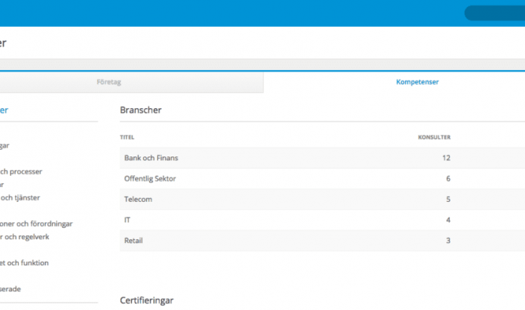The image size is (525, 310).
Task: Click the dark pill field in top bar
Action: pos(494,13)
